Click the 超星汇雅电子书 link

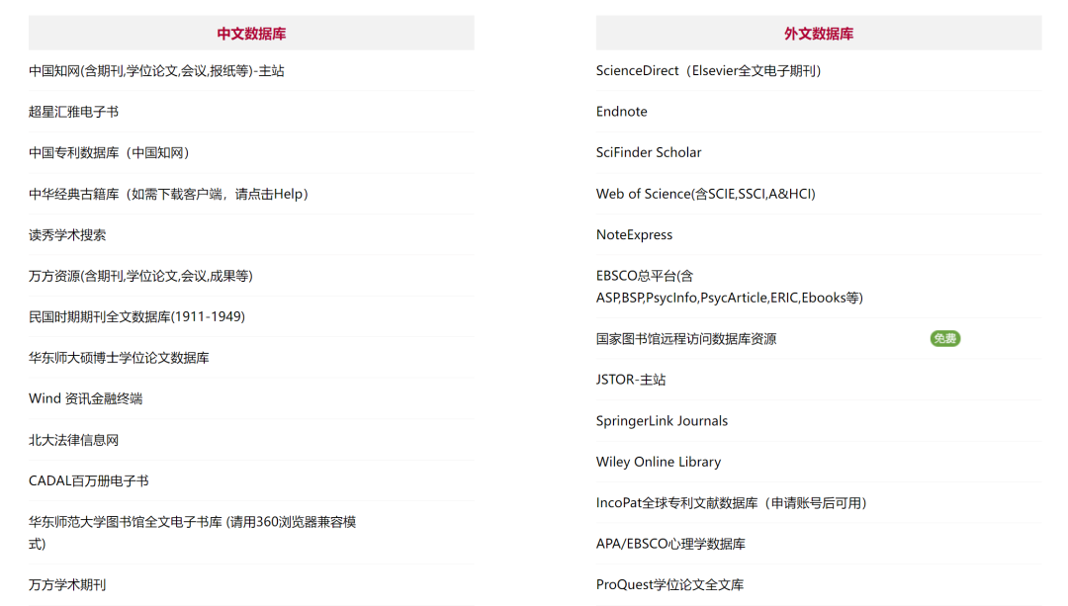[73, 112]
